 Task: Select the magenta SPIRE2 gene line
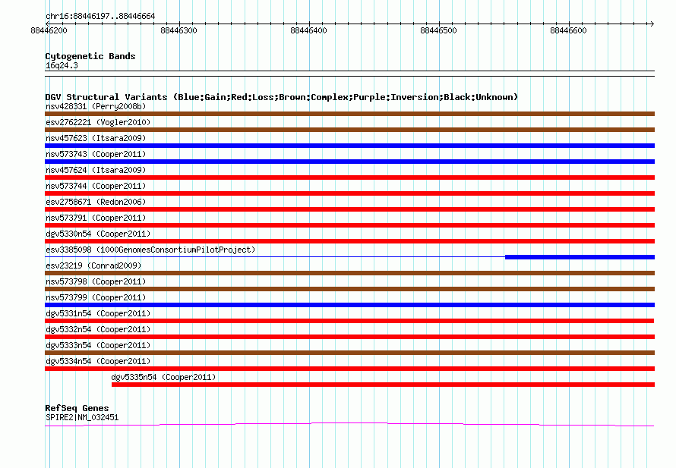point(349,425)
